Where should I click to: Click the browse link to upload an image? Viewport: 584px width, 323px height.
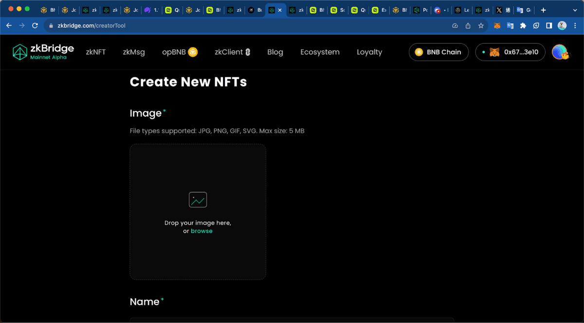(201, 231)
